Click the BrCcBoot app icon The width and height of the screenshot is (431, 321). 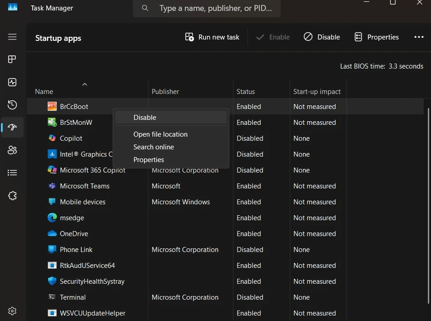click(52, 106)
